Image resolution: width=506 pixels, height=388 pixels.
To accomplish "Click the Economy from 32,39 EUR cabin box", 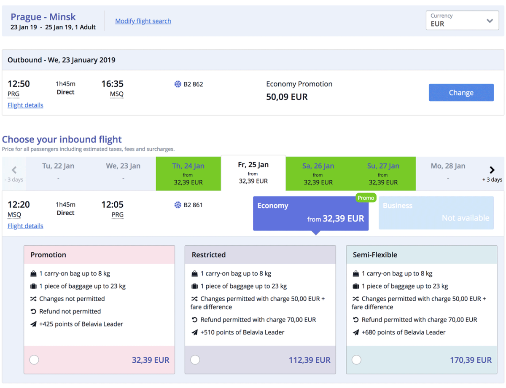I will (x=310, y=213).
